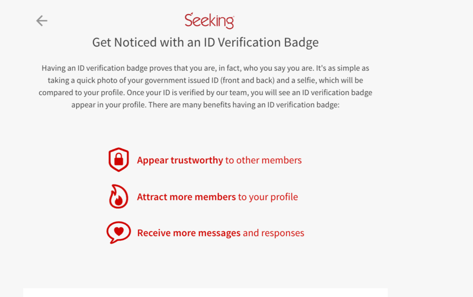
Task: Click the 'Get Noticed with an ID Verification Badge' heading
Action: [205, 43]
